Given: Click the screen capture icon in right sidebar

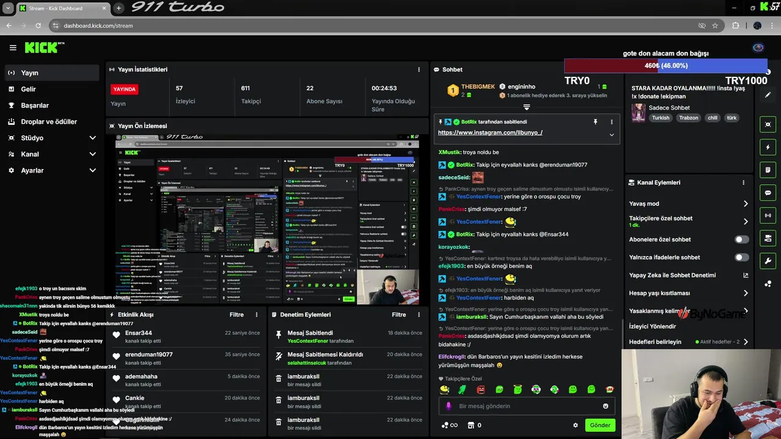Looking at the screenshot, I should tap(768, 124).
